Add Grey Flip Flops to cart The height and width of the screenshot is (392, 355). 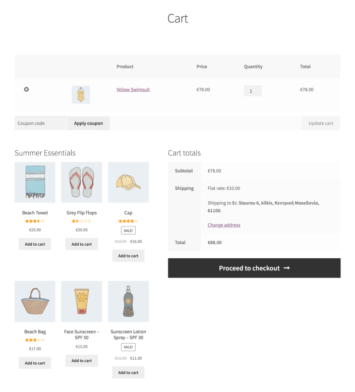click(x=82, y=244)
